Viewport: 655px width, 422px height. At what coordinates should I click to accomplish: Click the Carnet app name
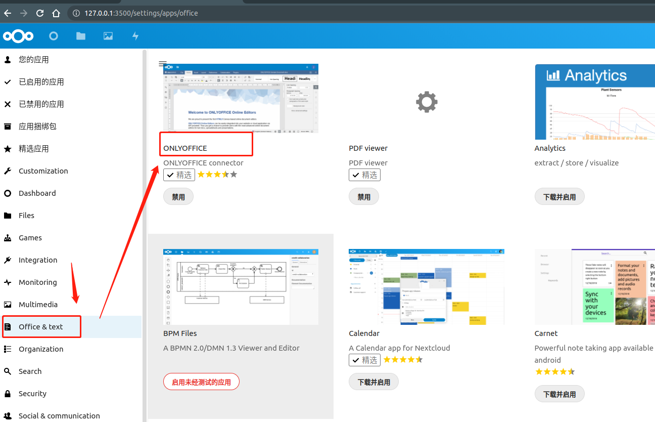click(x=546, y=333)
